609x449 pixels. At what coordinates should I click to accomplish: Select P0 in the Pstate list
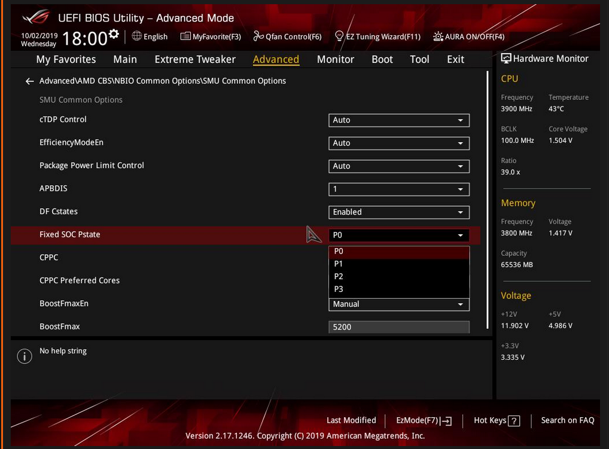click(x=399, y=252)
